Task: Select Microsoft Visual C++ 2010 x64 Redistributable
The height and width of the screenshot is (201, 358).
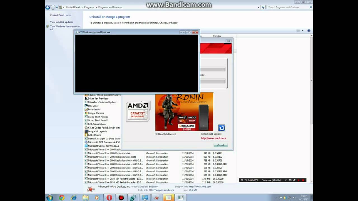Action: (116, 179)
